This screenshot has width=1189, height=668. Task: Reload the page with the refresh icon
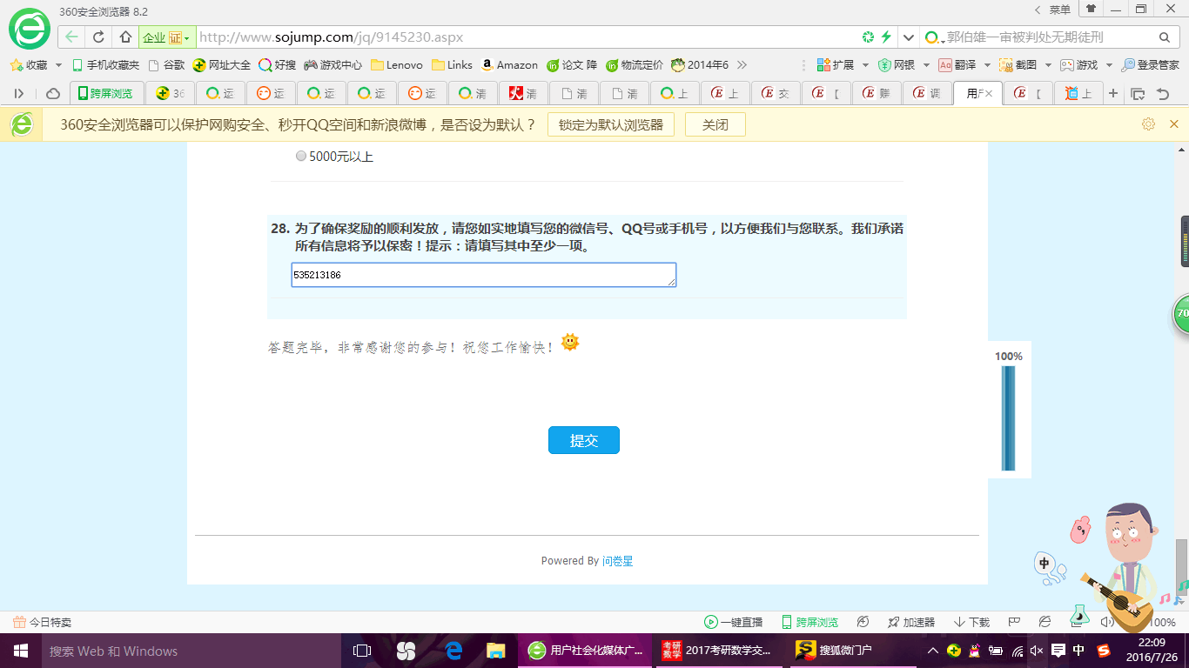[x=98, y=37]
